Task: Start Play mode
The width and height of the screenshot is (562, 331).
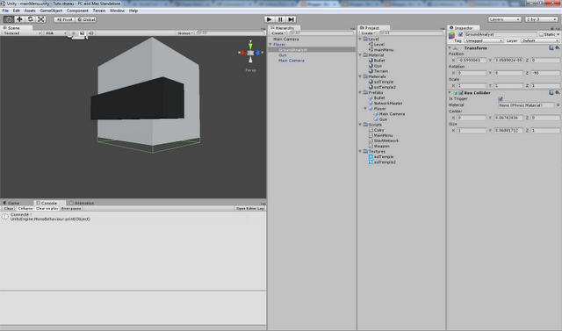Action: (x=270, y=19)
